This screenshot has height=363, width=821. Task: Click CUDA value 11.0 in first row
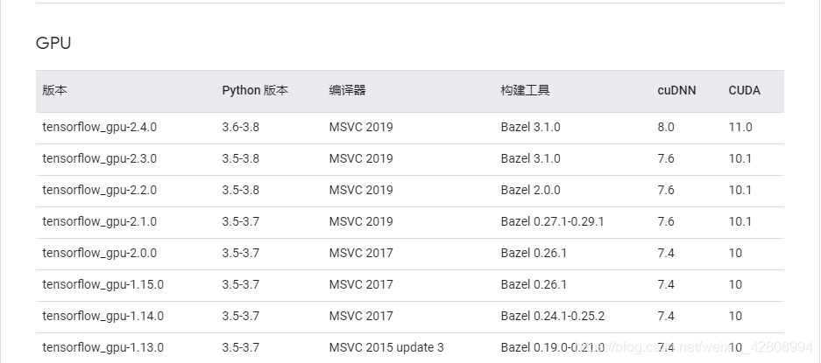pyautogui.click(x=740, y=127)
